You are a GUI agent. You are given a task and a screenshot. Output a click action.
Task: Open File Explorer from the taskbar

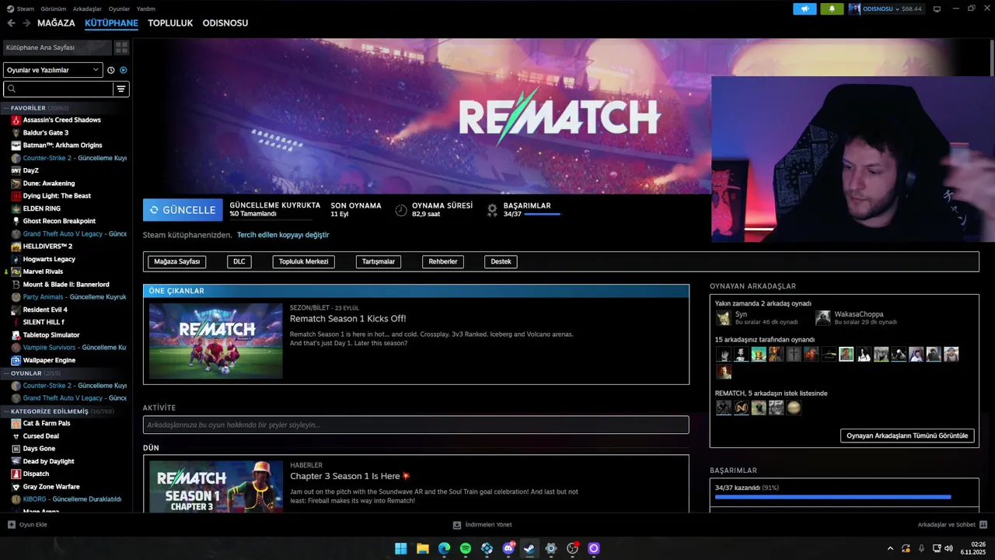point(423,548)
